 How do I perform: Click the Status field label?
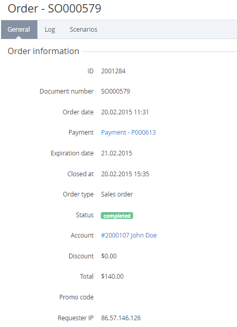click(85, 215)
